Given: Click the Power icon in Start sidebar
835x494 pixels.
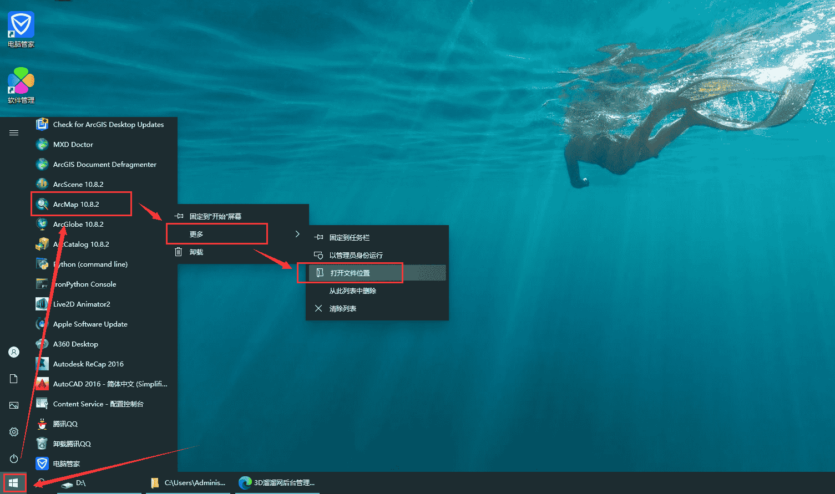Looking at the screenshot, I should (x=14, y=459).
